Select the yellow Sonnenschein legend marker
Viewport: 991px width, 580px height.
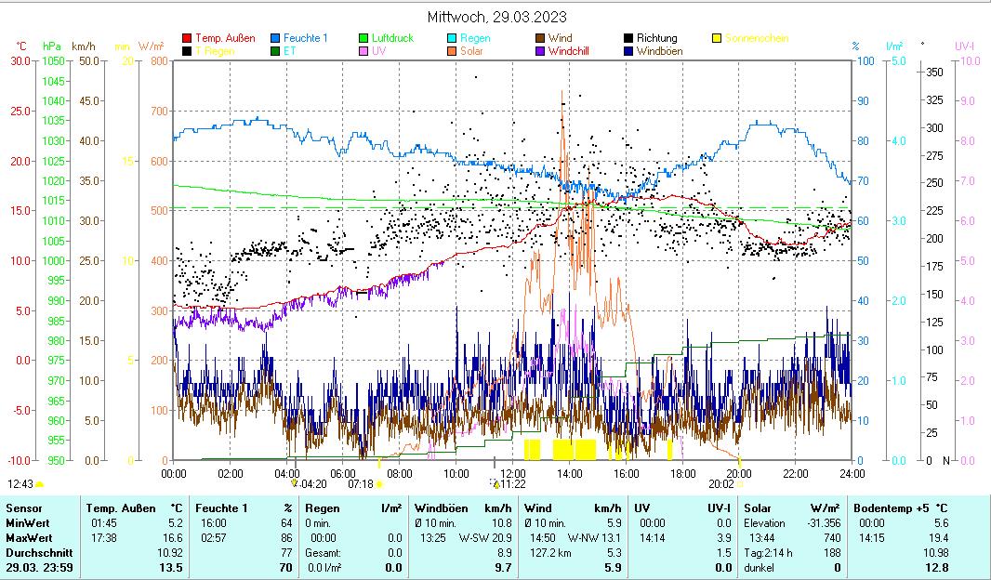(x=718, y=39)
